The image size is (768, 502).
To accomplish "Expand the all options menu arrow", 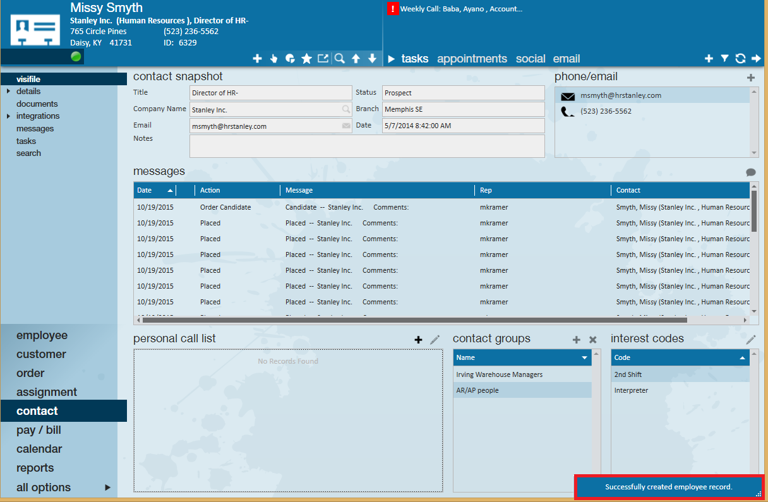I will pos(107,487).
